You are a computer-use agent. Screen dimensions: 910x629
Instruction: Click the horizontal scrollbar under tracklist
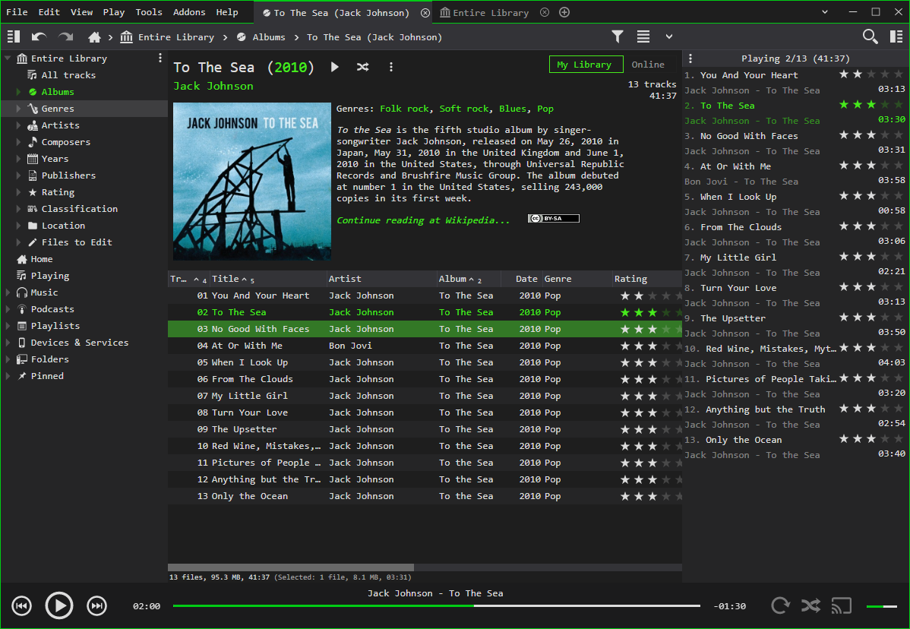pyautogui.click(x=290, y=567)
